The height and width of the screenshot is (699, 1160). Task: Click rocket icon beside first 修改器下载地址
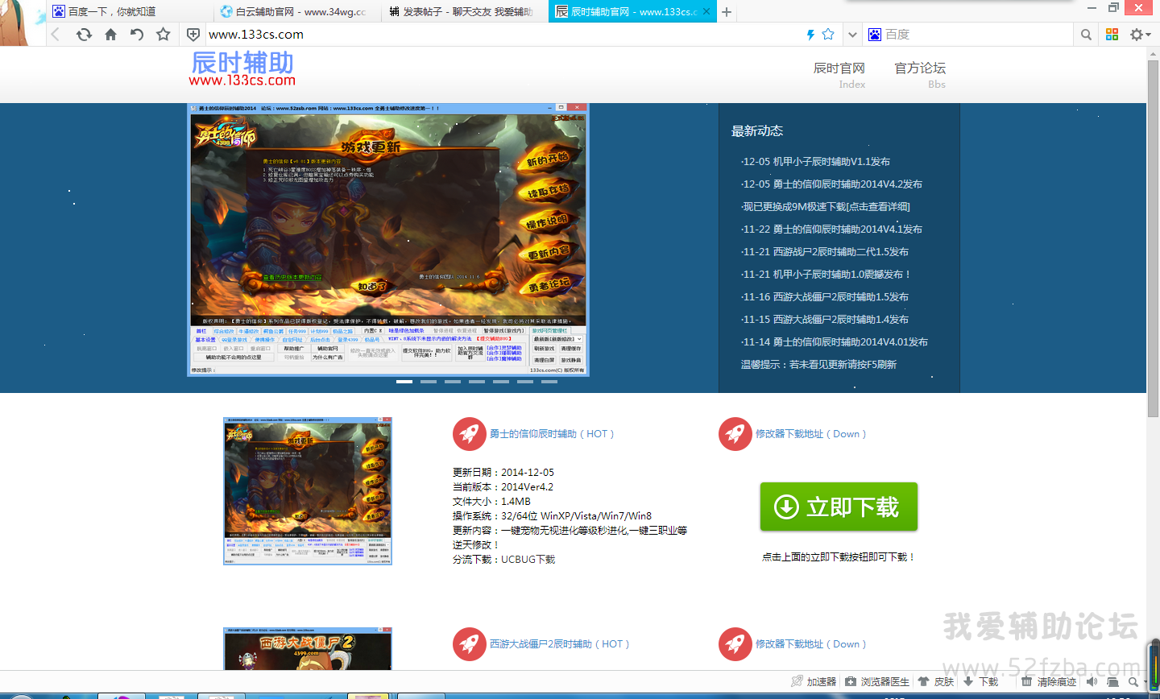pos(735,434)
